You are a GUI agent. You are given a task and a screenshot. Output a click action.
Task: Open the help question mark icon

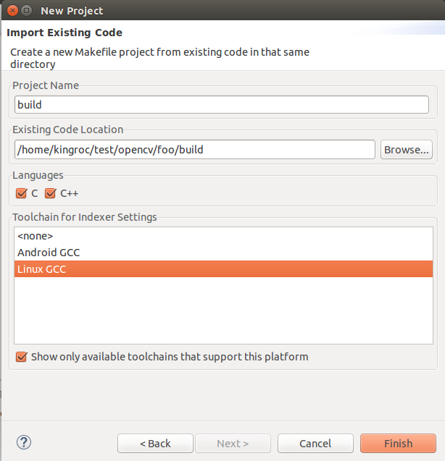[x=24, y=442]
